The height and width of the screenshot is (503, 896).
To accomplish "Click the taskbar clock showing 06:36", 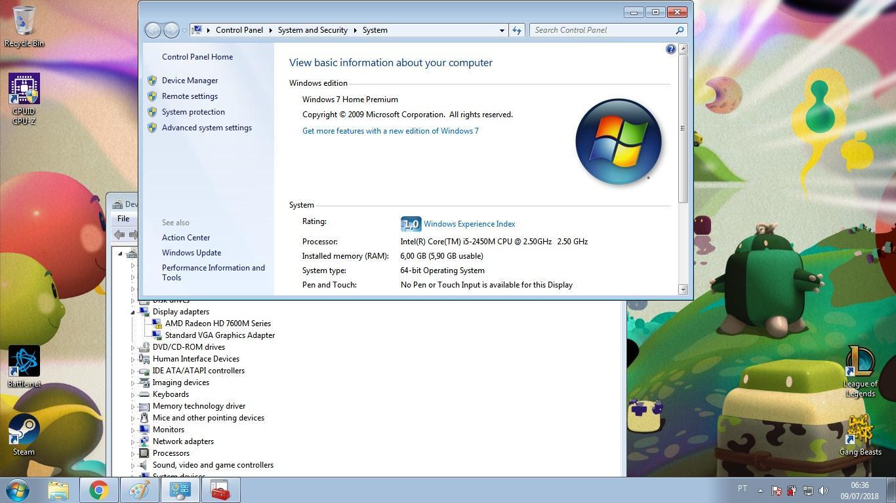I will pyautogui.click(x=860, y=491).
